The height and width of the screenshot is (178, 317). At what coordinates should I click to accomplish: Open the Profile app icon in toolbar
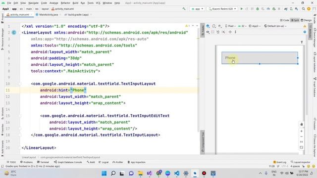[x=268, y=9]
